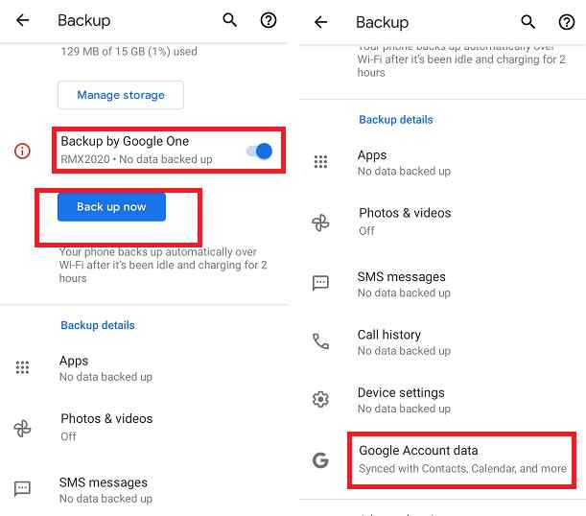Tap the phone icon next to Call history
The height and width of the screenshot is (516, 586).
click(320, 341)
